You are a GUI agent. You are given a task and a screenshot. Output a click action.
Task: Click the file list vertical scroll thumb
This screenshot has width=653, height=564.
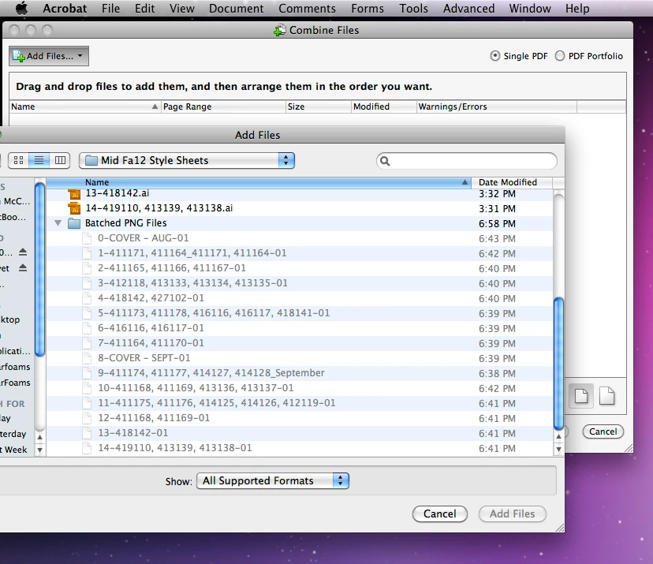(559, 364)
